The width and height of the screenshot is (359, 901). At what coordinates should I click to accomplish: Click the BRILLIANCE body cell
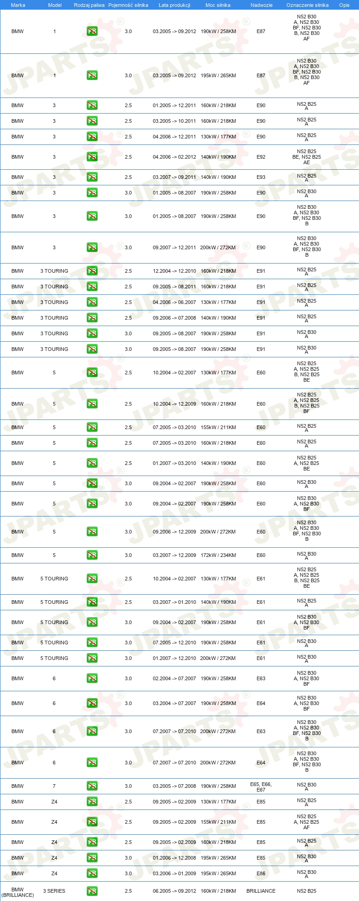coord(261,891)
